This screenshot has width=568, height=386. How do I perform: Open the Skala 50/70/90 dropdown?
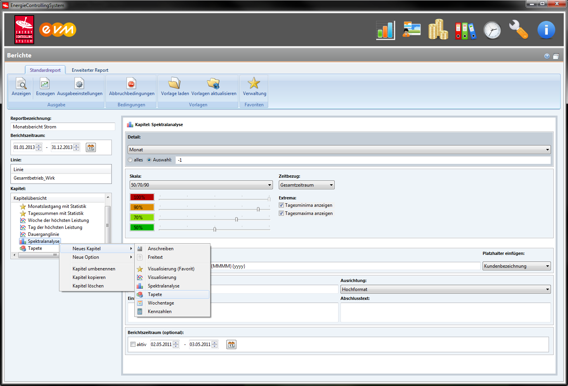(201, 185)
